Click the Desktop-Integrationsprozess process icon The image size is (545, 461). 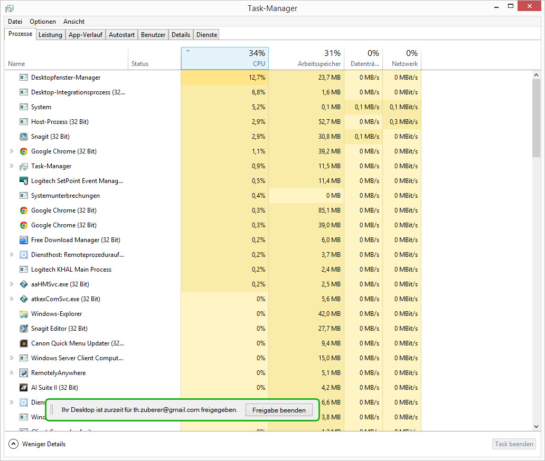[24, 92]
